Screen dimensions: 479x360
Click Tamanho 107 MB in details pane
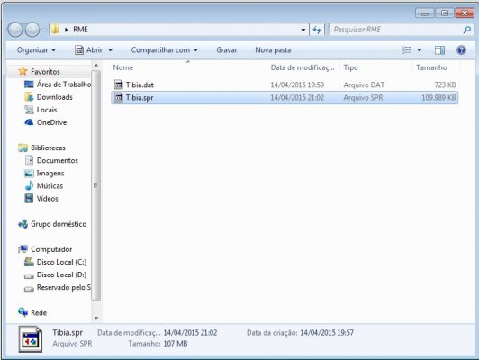(x=176, y=344)
